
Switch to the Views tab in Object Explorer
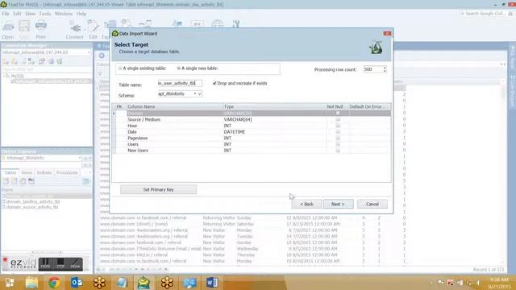tap(27, 172)
